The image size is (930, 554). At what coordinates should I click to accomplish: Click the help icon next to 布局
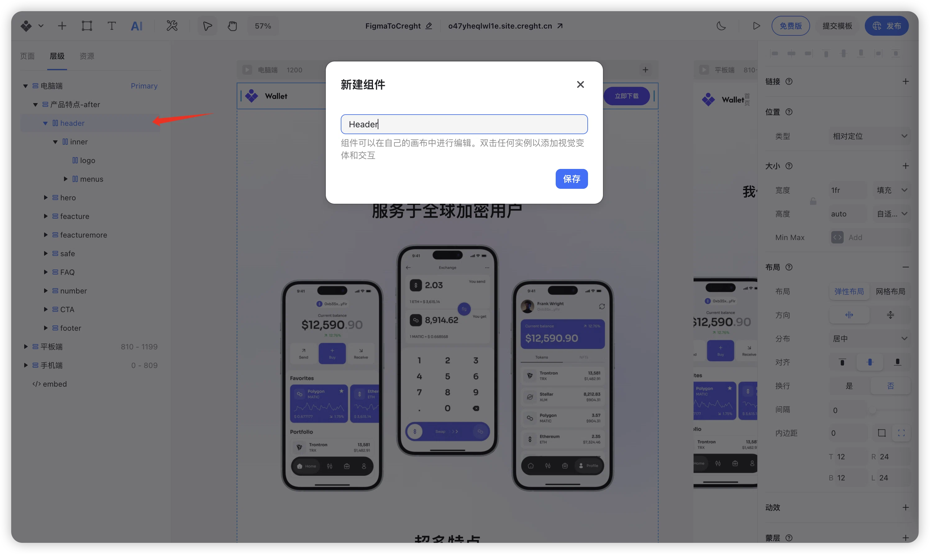(x=789, y=267)
